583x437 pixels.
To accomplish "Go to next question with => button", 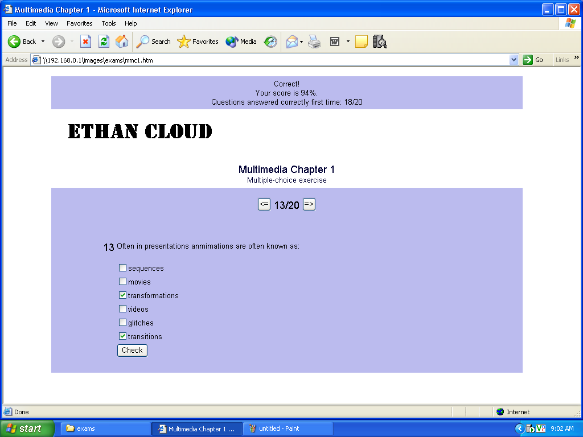I will (309, 204).
